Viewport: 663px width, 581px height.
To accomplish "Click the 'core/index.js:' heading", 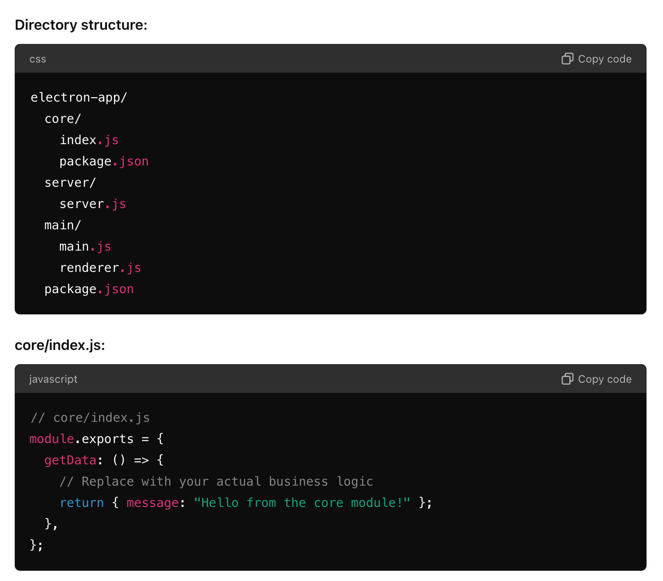I will 60,345.
